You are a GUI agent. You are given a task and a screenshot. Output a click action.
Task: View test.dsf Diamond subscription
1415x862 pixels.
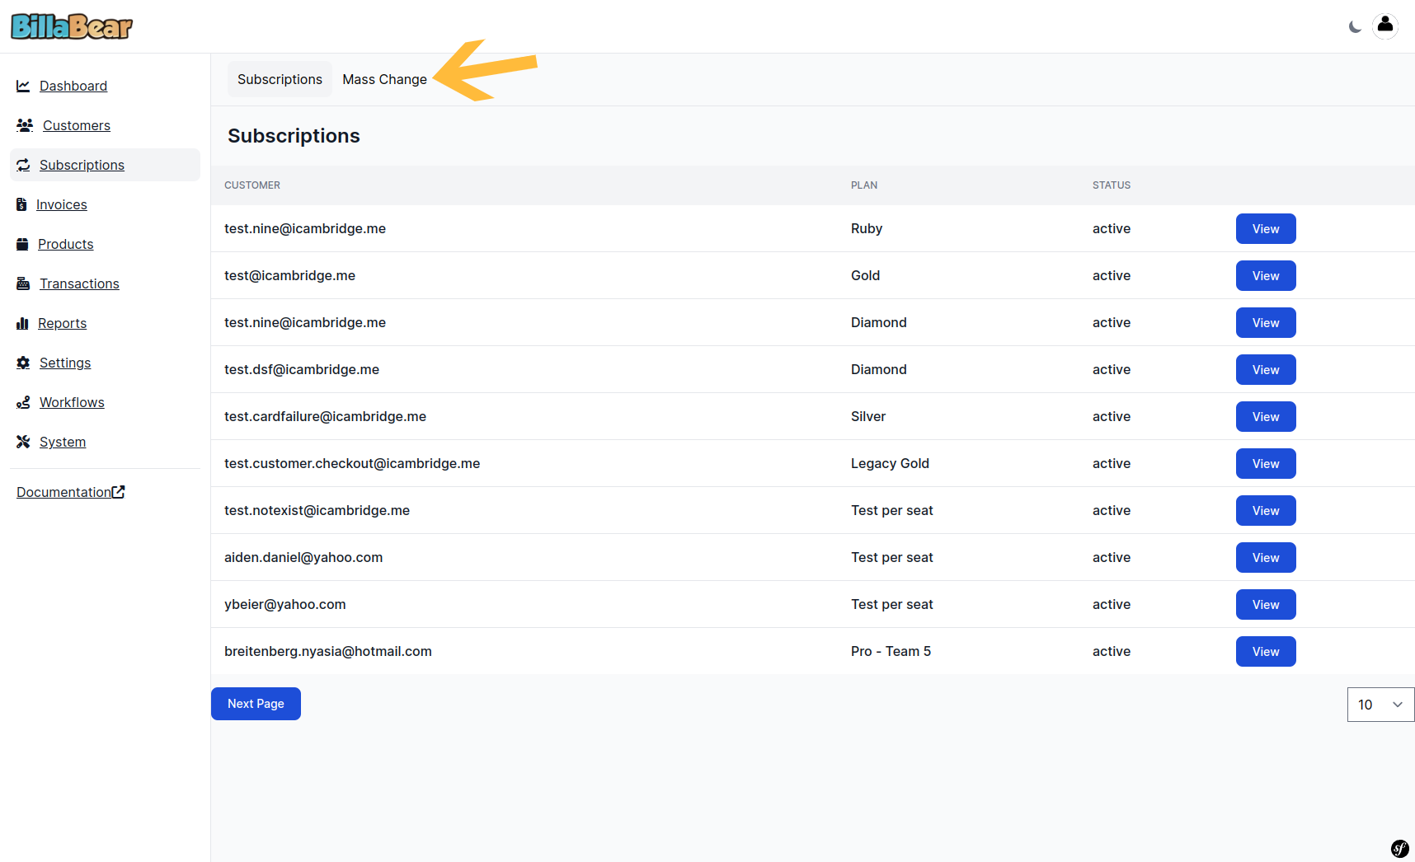point(1266,369)
